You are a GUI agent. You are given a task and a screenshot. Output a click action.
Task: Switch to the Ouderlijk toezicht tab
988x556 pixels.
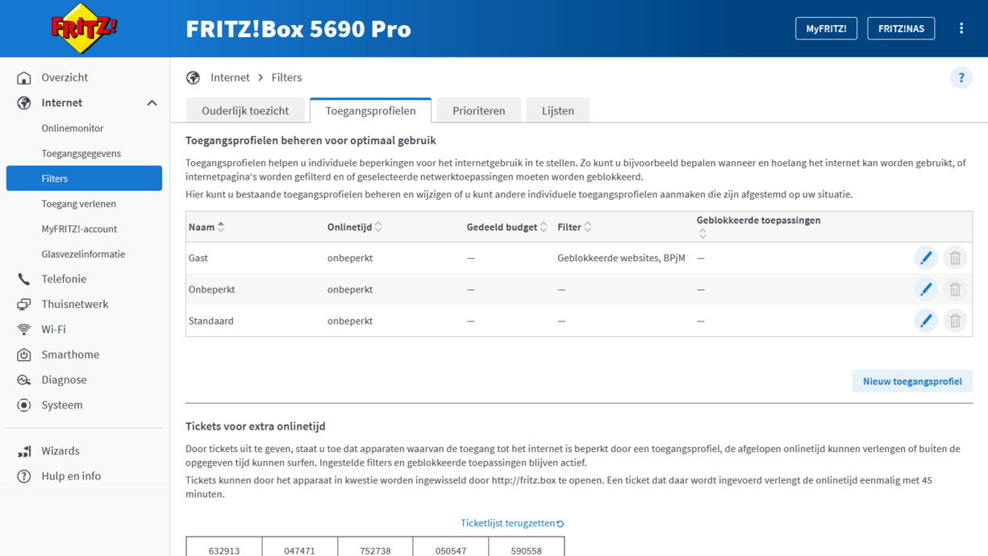[x=245, y=111]
